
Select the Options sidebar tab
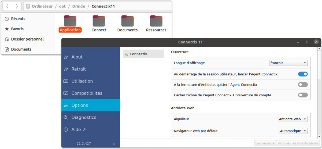[91, 105]
